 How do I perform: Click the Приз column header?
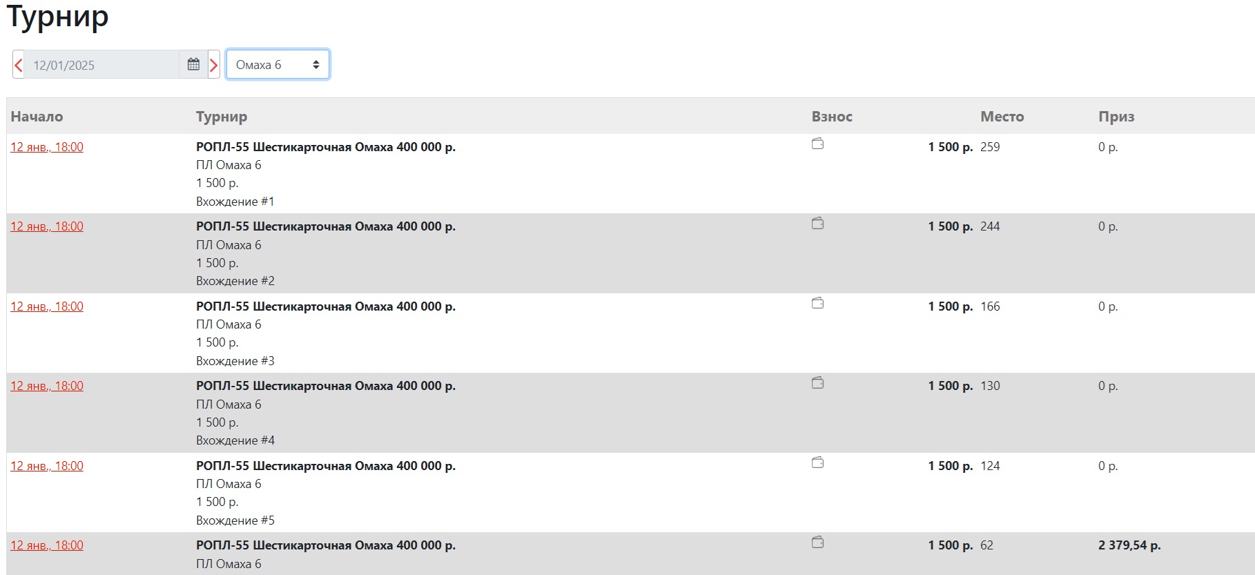(x=1116, y=117)
